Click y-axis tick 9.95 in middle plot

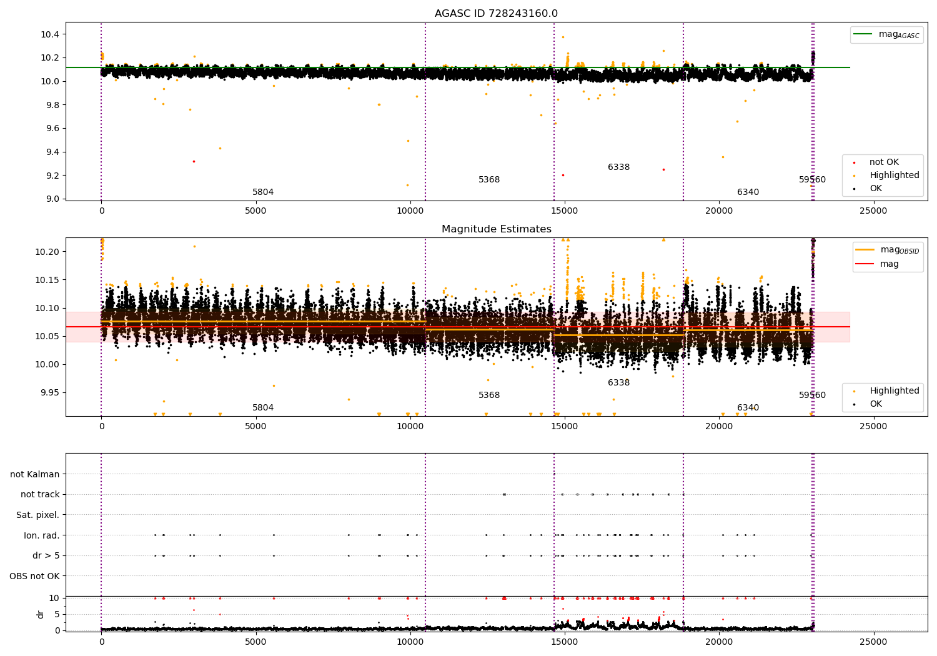50,393
